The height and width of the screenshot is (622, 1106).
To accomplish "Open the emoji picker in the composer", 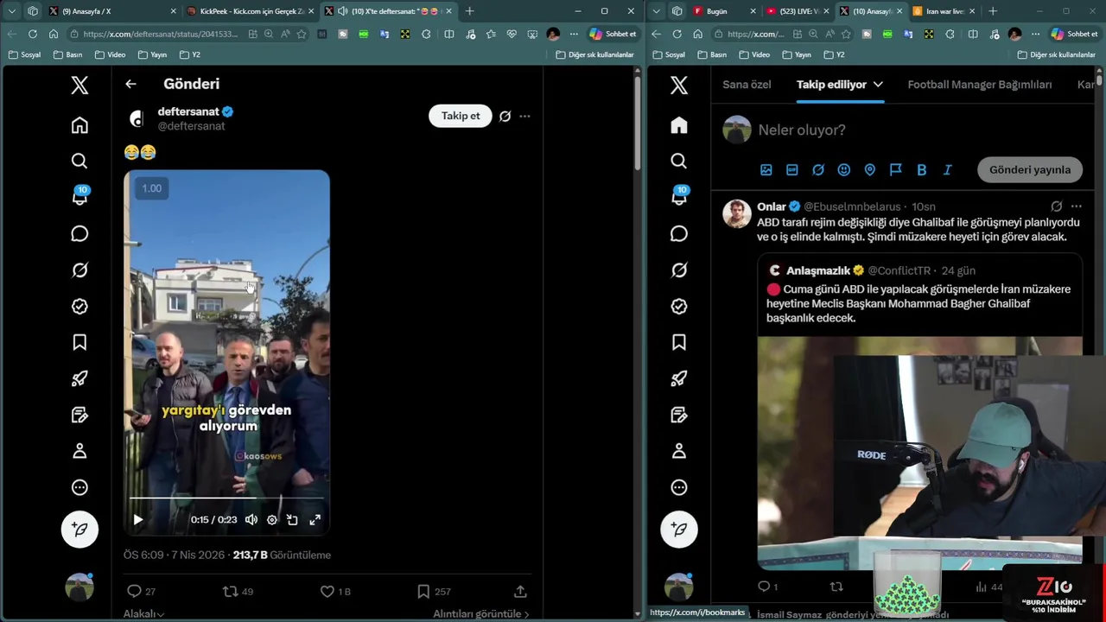I will (x=843, y=169).
